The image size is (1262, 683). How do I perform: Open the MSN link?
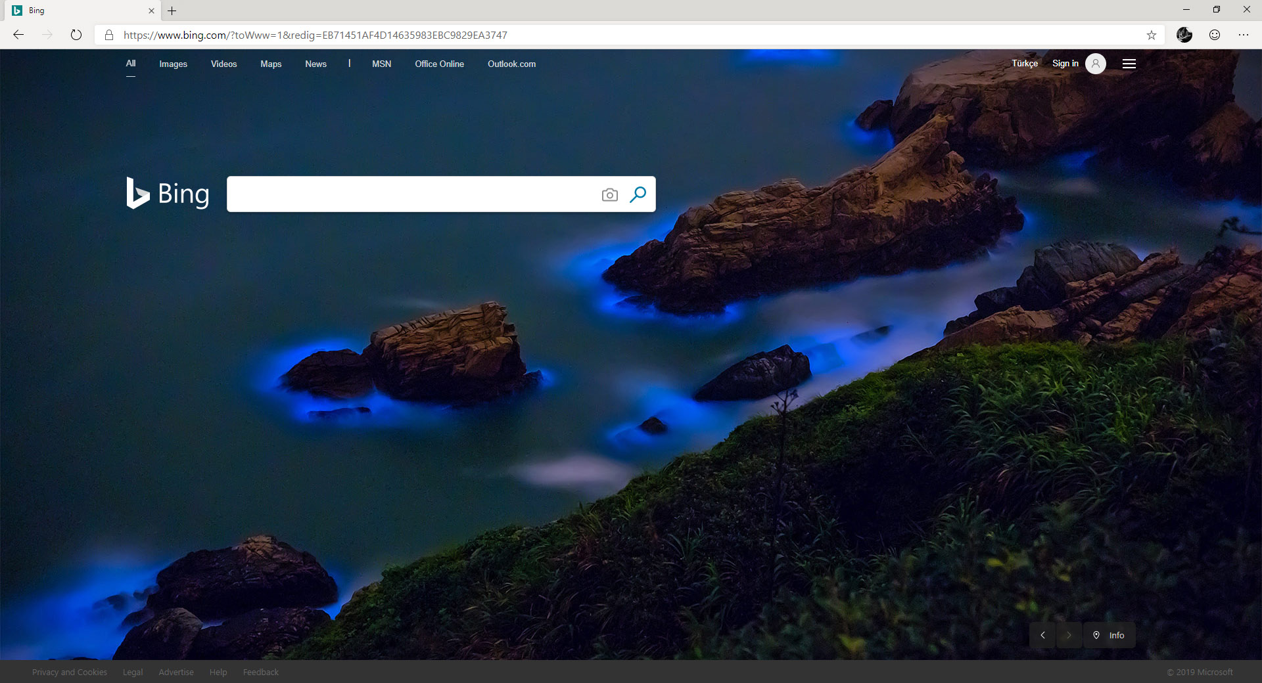pos(381,64)
